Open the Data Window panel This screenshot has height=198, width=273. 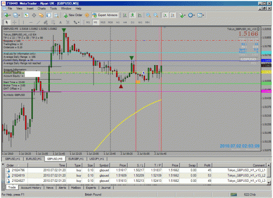tap(34, 15)
